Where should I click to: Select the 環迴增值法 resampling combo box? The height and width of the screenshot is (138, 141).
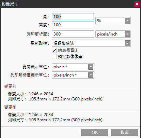(x=91, y=43)
